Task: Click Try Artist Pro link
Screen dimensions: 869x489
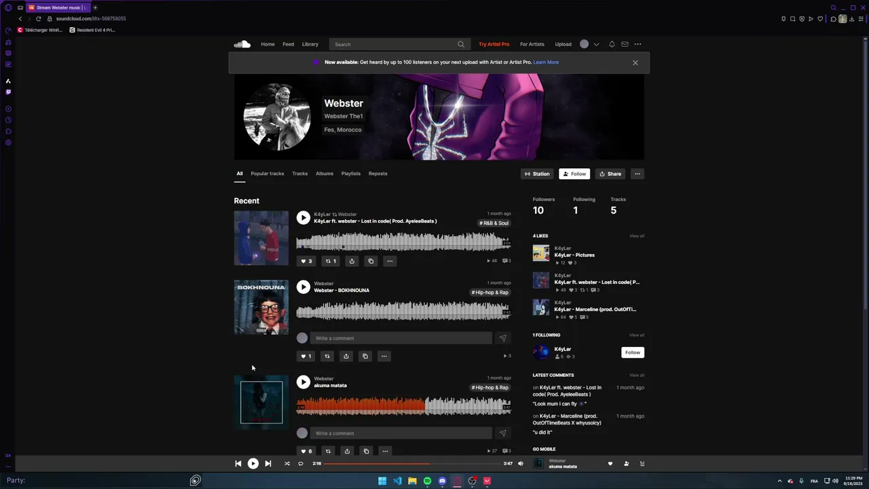Action: [494, 44]
